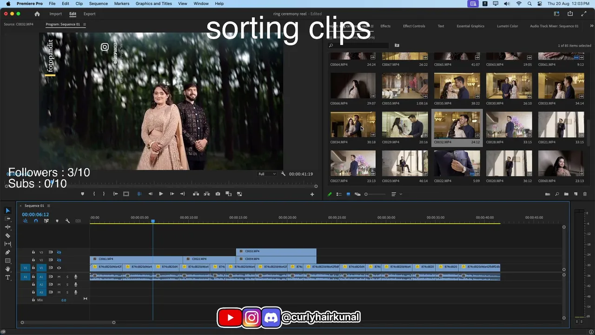The width and height of the screenshot is (595, 335).
Task: Step forward one frame in Program monitor
Action: pyautogui.click(x=172, y=194)
